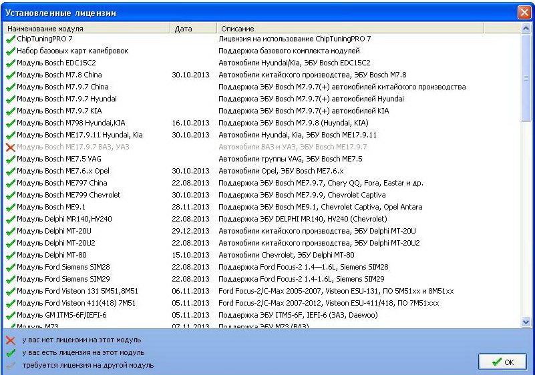Click checkmark beside Модуль Ford Visteon 411(418) 7M51

(11, 304)
